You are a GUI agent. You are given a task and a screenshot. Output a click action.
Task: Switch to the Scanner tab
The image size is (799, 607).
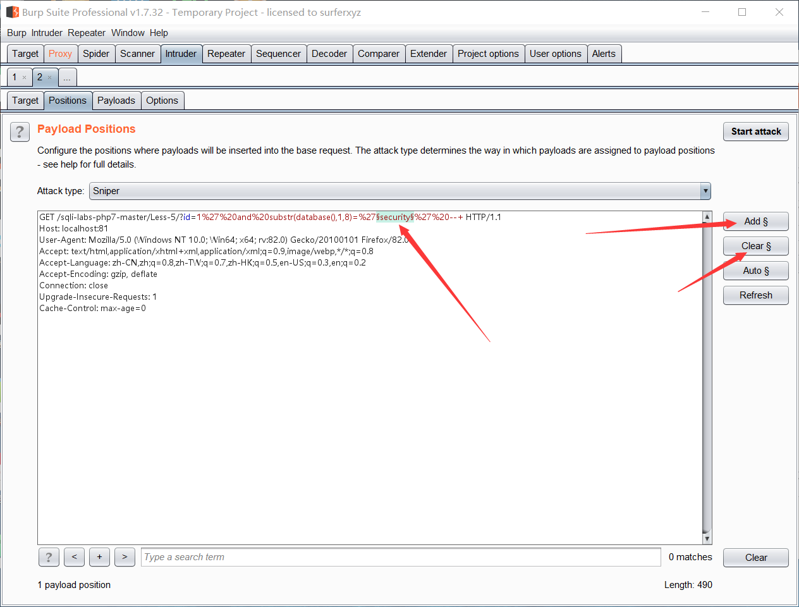pos(138,54)
